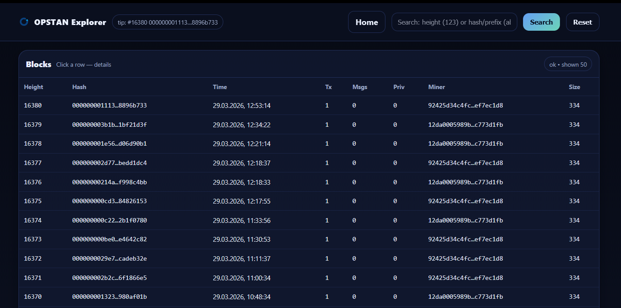Click the Search button
This screenshot has width=621, height=308.
point(541,22)
